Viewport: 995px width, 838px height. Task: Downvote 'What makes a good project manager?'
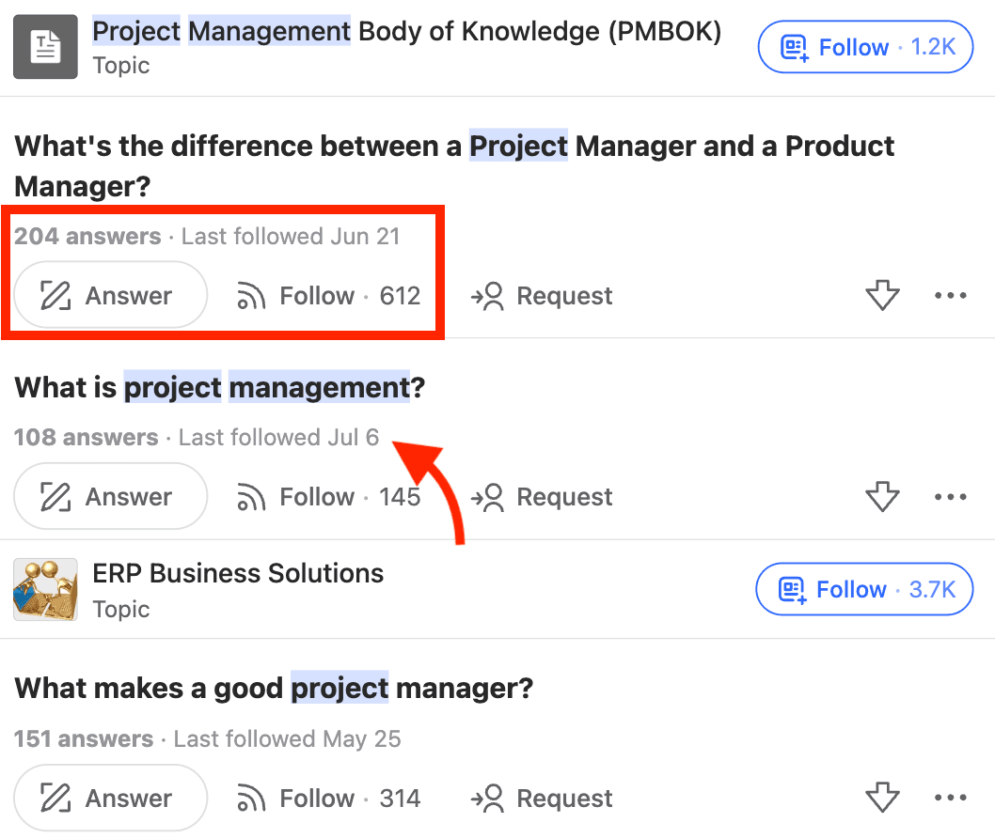click(882, 799)
